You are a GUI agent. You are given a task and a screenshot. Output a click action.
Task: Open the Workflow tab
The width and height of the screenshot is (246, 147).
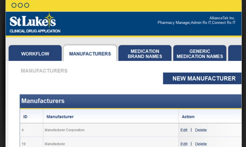click(35, 53)
